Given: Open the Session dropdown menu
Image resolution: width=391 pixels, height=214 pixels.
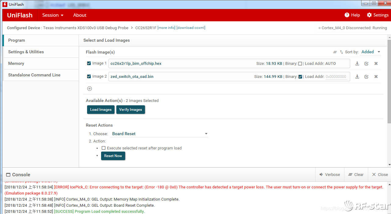Looking at the screenshot, I should [x=53, y=15].
